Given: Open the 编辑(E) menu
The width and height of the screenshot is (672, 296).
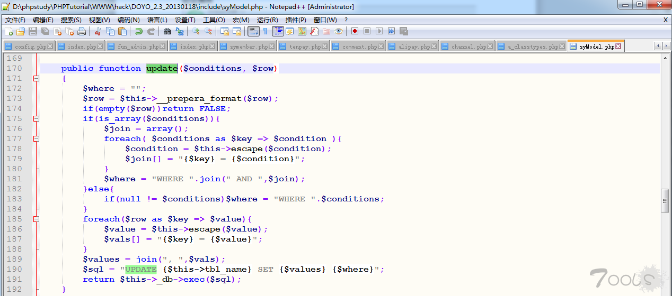Looking at the screenshot, I should tap(43, 20).
